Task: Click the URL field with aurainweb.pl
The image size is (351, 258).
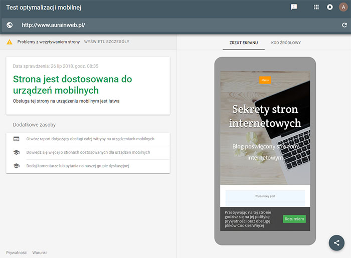Action: (175, 25)
